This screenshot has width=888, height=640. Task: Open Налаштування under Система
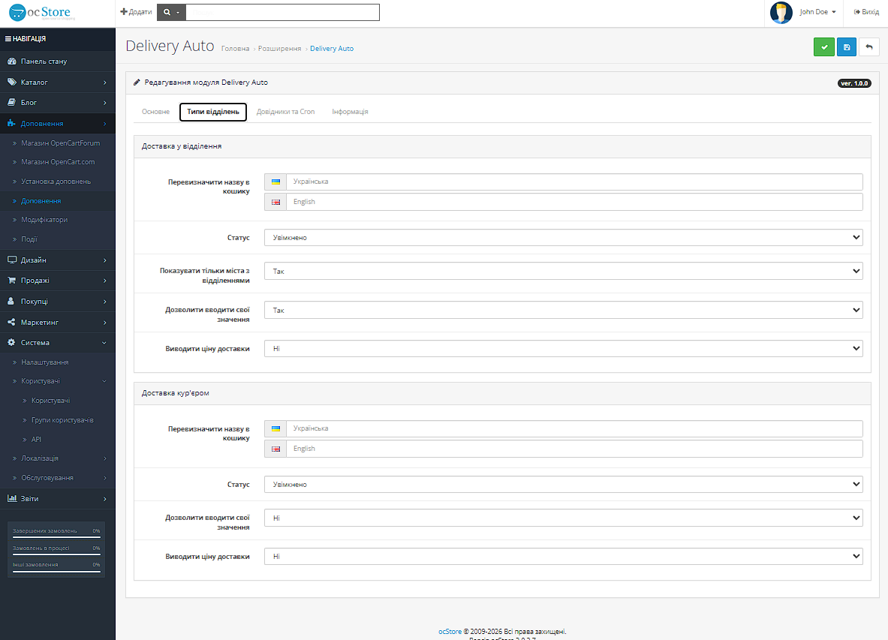coord(45,362)
